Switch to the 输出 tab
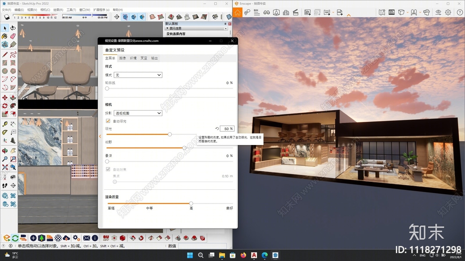The image size is (465, 261). 154,58
